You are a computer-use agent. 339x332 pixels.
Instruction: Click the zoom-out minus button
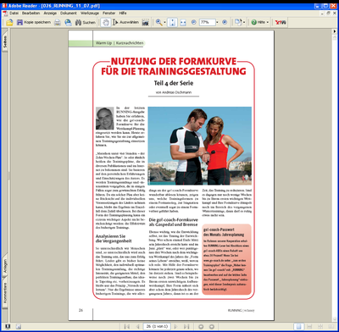click(x=194, y=22)
